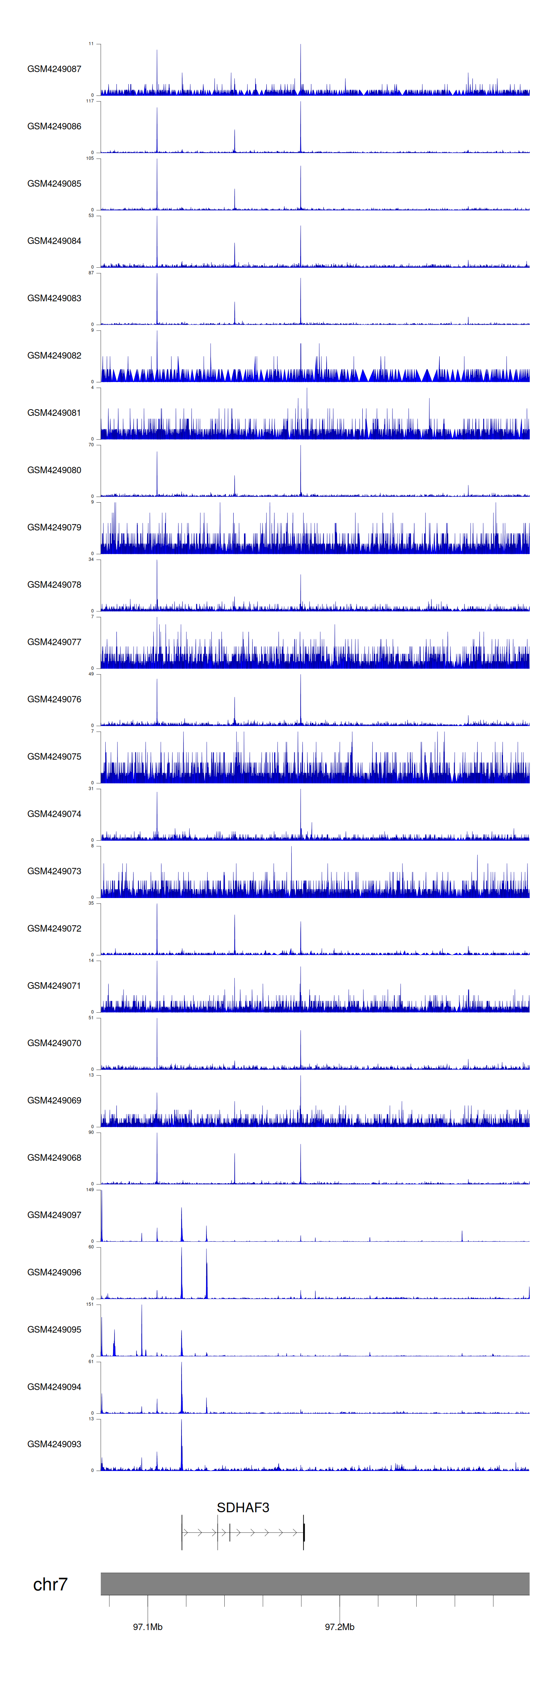Click the GSM4249093 track label

pyautogui.click(x=54, y=1443)
